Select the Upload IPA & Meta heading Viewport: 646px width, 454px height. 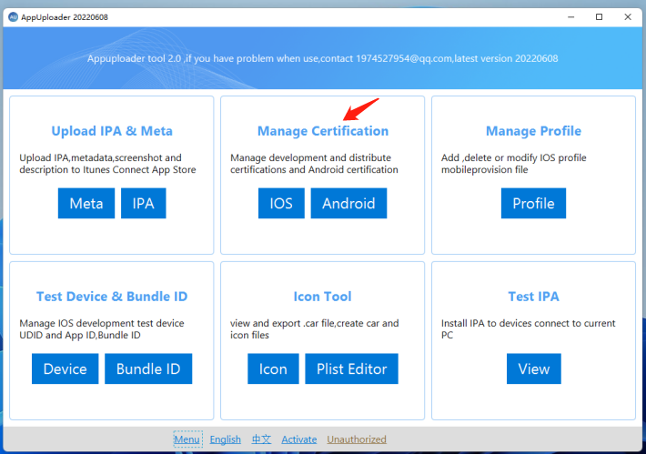pyautogui.click(x=112, y=131)
